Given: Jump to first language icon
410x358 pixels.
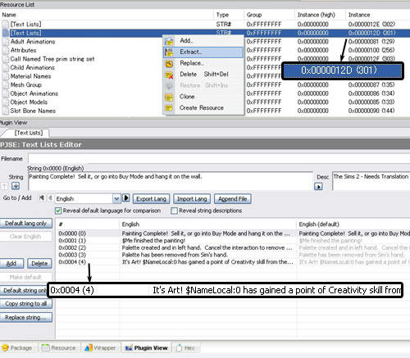Looking at the screenshot, I should point(42,197).
